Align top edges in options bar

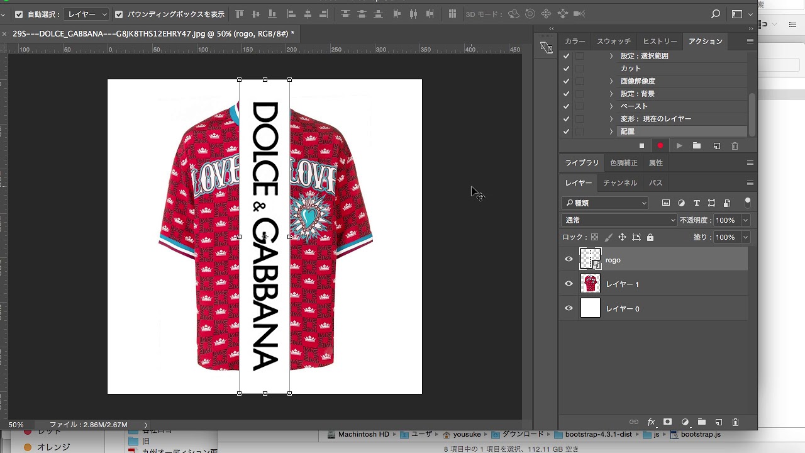pyautogui.click(x=240, y=14)
